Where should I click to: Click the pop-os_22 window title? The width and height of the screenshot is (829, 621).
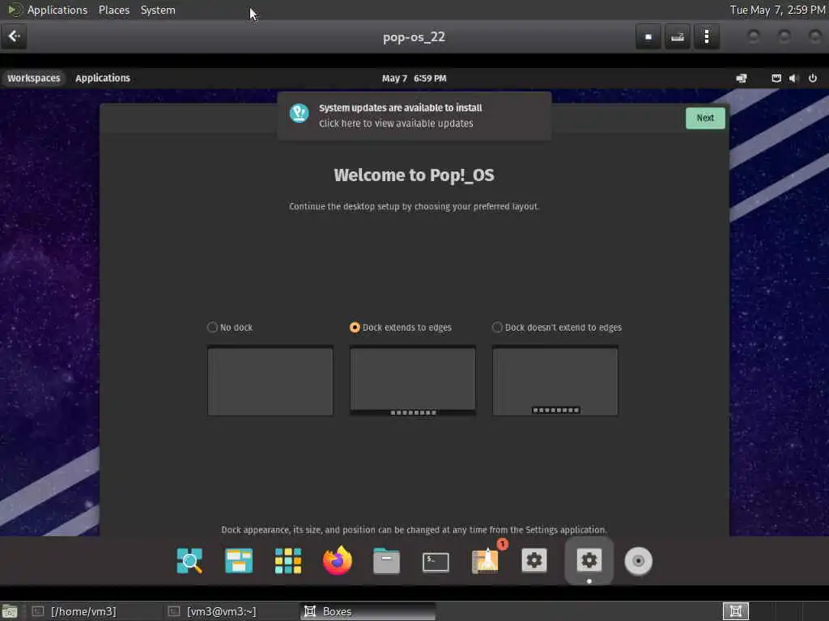click(414, 37)
